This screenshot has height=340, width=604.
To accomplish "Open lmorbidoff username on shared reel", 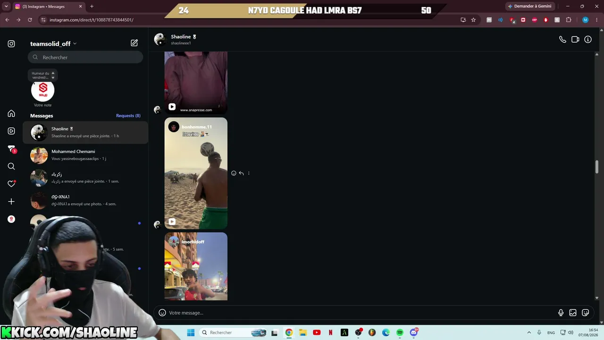I will (193, 242).
